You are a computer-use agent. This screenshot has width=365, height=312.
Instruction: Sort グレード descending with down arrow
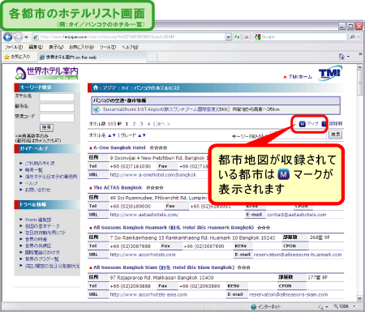point(144,135)
